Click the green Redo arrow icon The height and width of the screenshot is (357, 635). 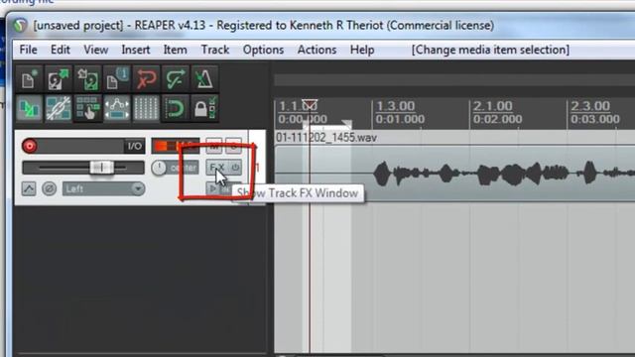coord(175,79)
